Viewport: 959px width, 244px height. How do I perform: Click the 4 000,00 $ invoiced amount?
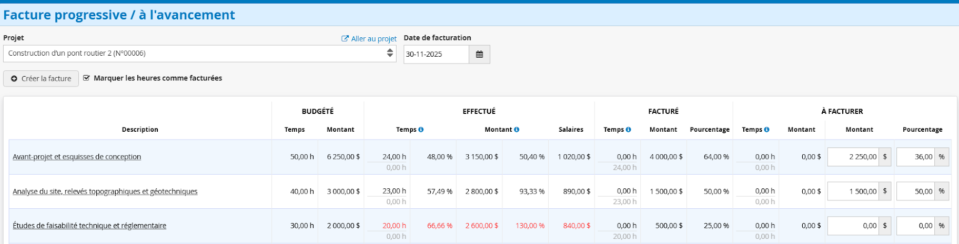(666, 157)
